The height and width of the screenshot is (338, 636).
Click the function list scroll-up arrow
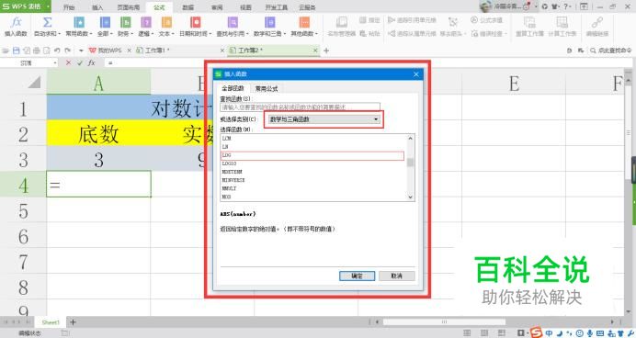tap(410, 138)
